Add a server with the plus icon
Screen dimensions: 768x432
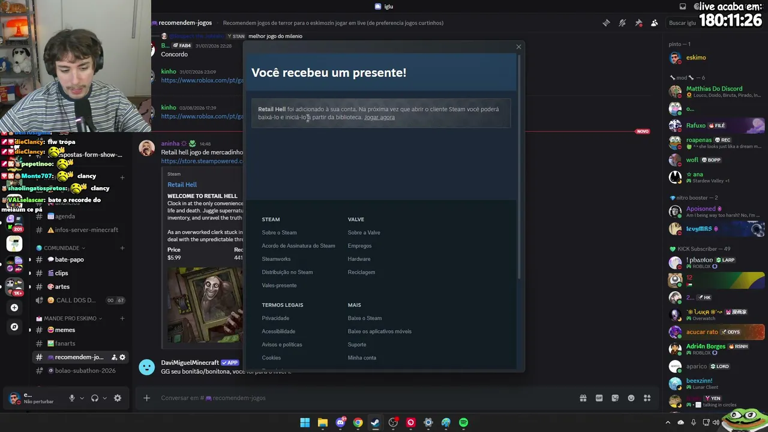click(14, 307)
